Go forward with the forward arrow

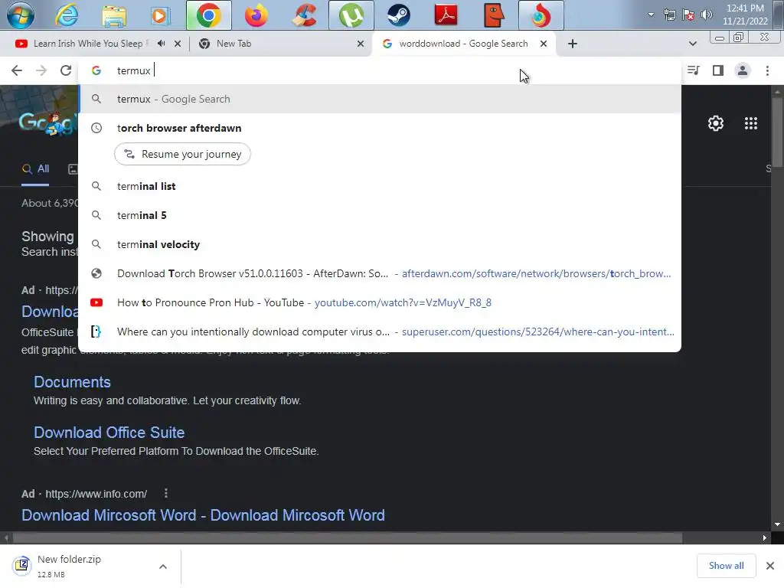[41, 70]
